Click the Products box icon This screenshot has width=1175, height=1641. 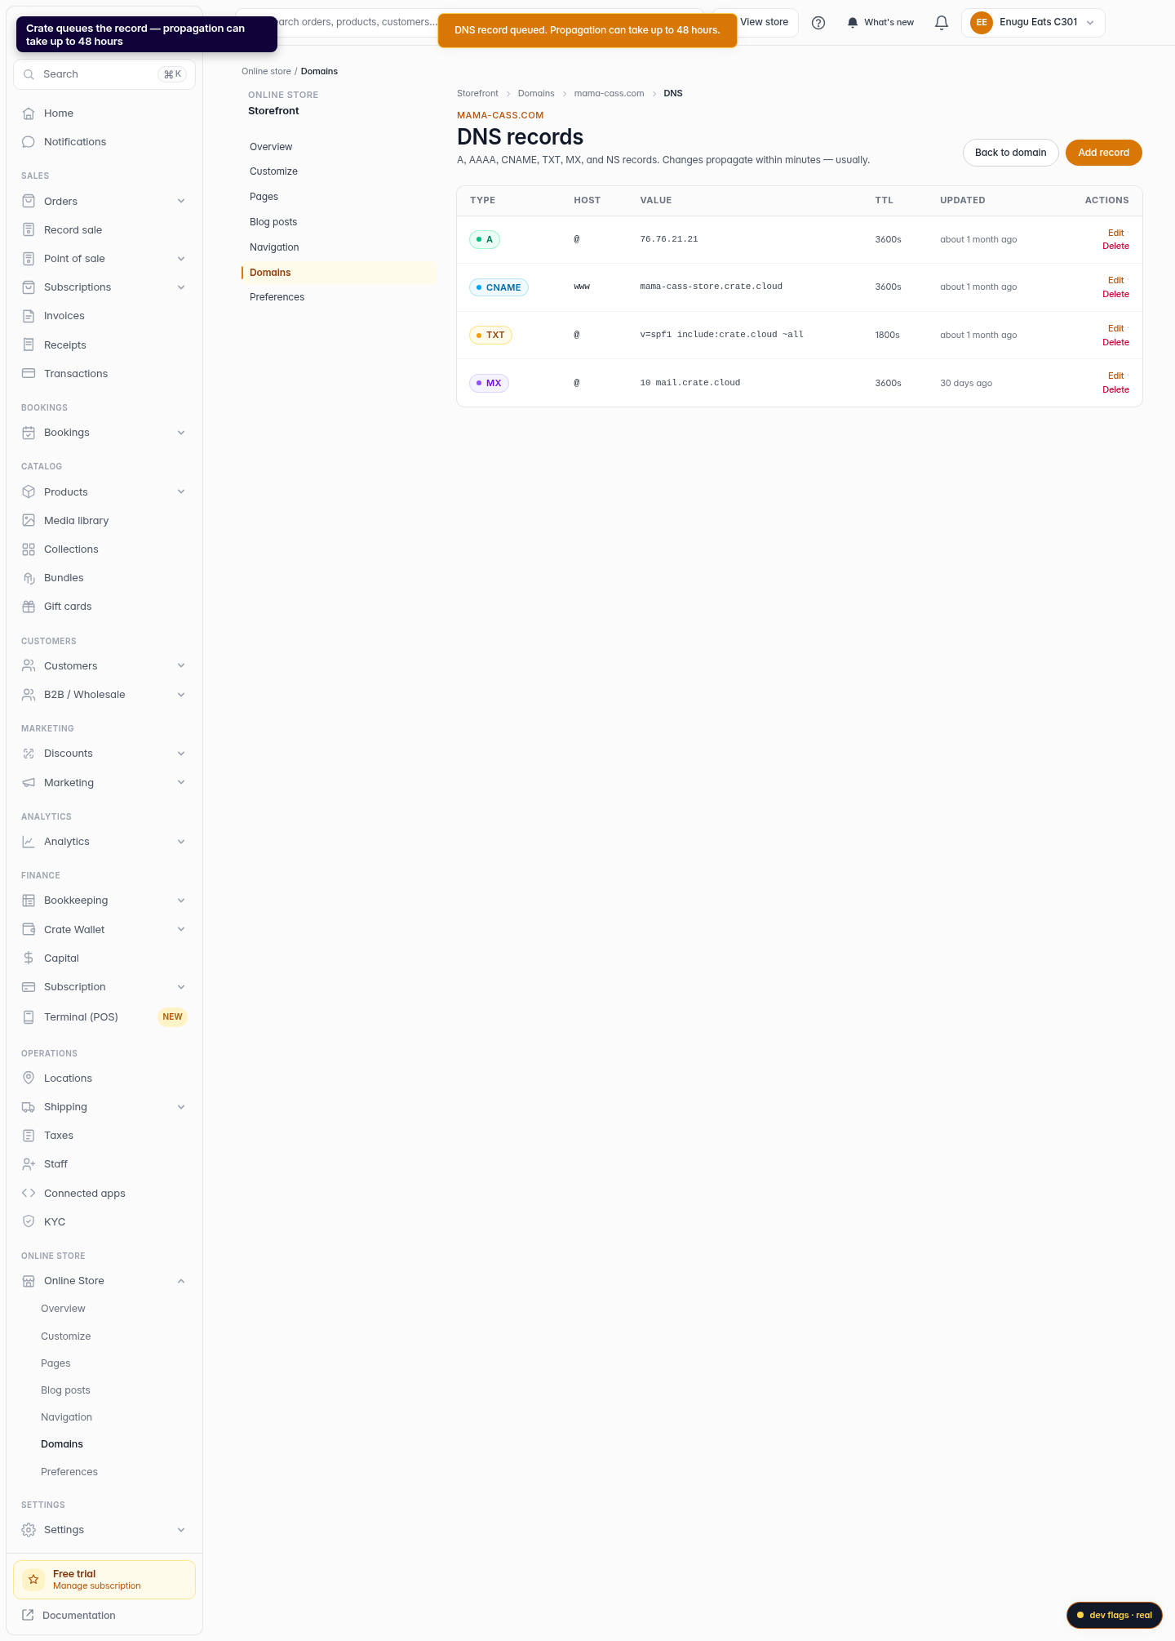(x=29, y=491)
